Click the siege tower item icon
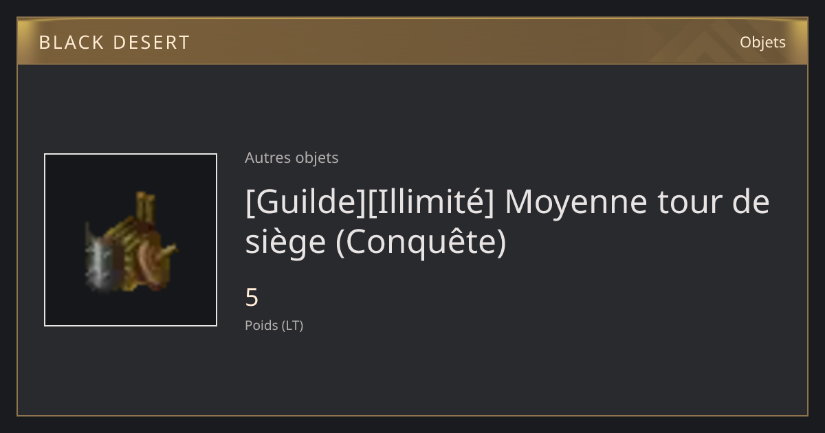This screenshot has width=825, height=433. point(131,242)
